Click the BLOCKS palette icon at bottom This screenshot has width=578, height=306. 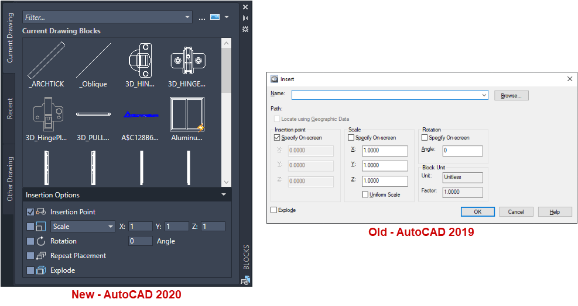(245, 281)
